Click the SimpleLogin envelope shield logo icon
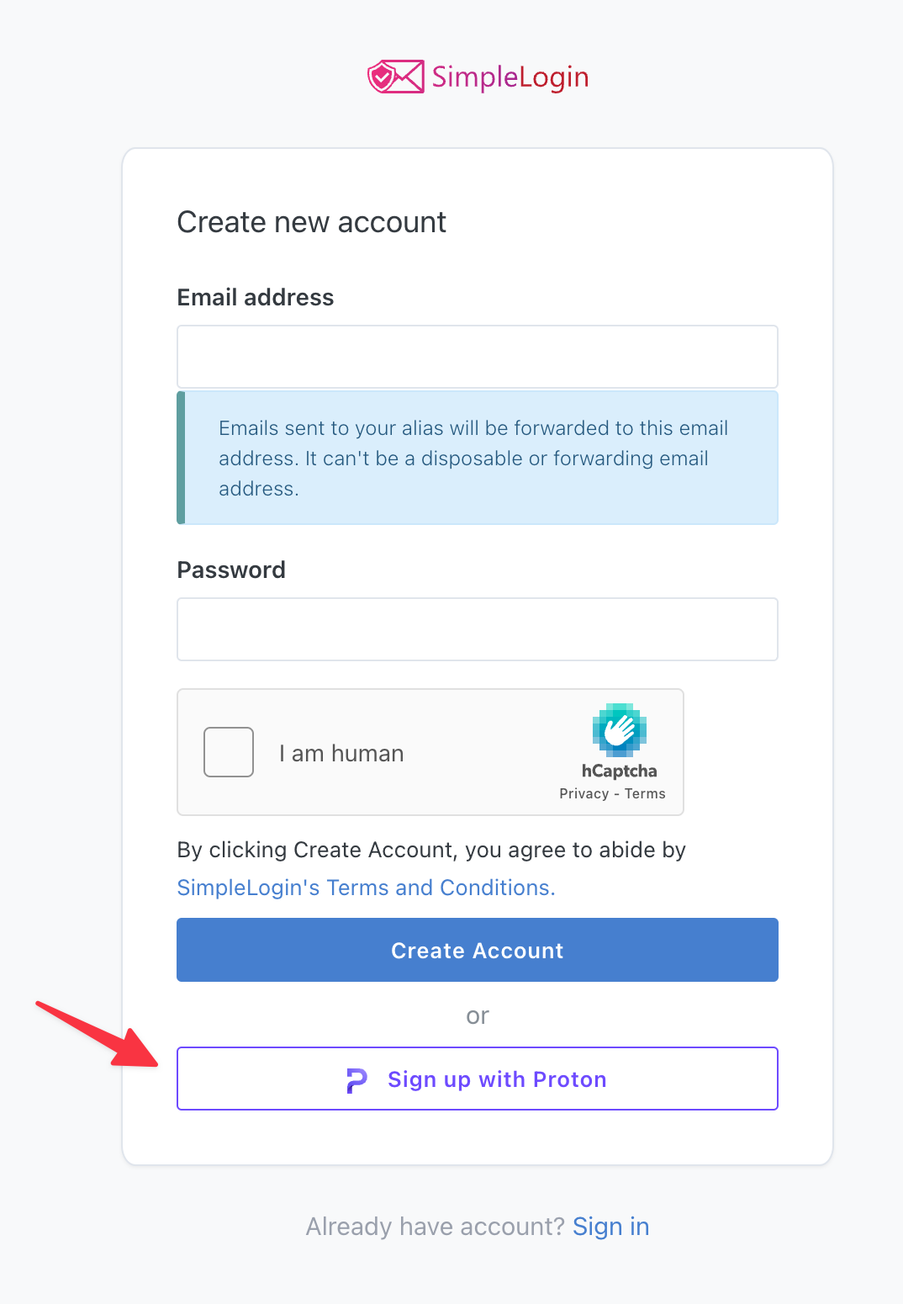 coord(395,77)
